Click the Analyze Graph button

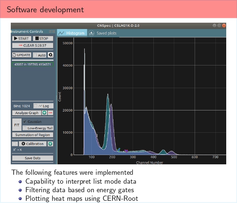pos(27,113)
